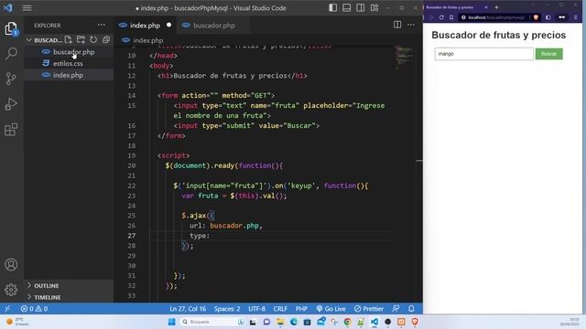Open the Extensions view
Image resolution: width=586 pixels, height=329 pixels.
coord(11,130)
